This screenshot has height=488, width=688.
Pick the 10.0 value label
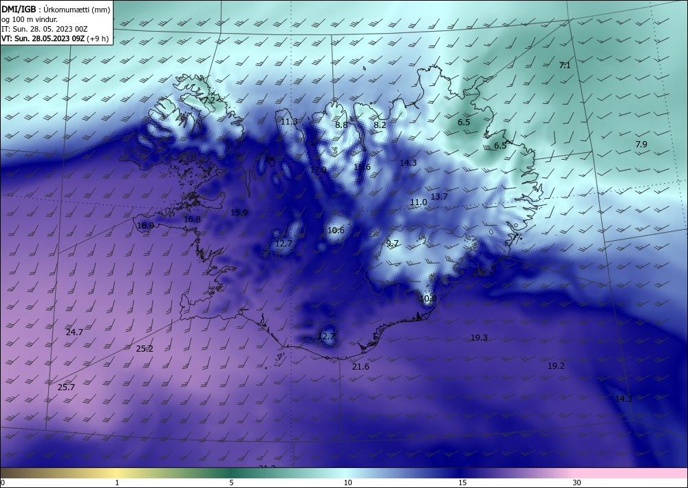pyautogui.click(x=428, y=299)
